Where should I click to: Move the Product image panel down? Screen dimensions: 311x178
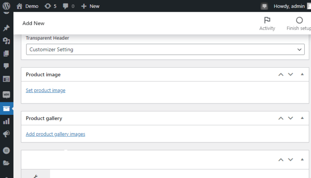point(290,74)
